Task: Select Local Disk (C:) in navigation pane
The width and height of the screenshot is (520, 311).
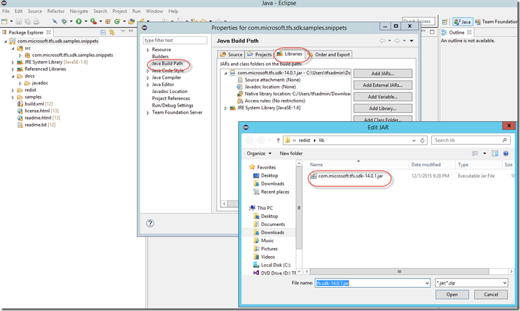Action: click(275, 265)
